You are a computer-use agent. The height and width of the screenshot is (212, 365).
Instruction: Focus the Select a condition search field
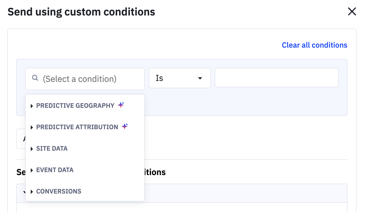pyautogui.click(x=85, y=79)
